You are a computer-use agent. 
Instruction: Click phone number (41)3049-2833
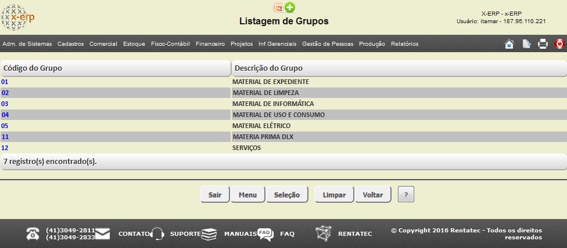point(70,238)
